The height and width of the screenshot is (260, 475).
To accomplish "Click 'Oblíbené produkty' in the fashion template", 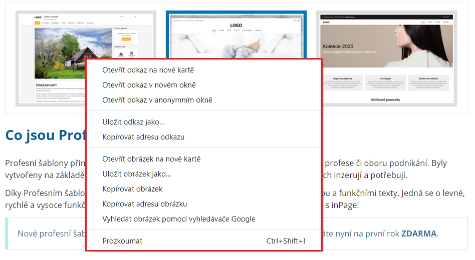I will [x=385, y=100].
